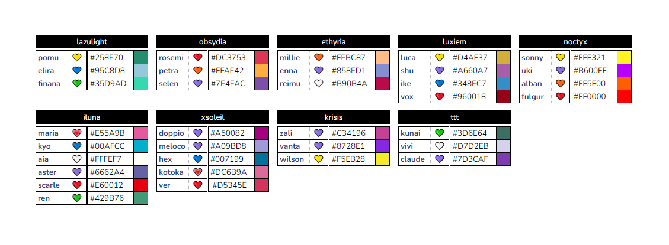669x245 pixels.
Task: Click the color swatch for #8728E1
Action: tap(383, 146)
